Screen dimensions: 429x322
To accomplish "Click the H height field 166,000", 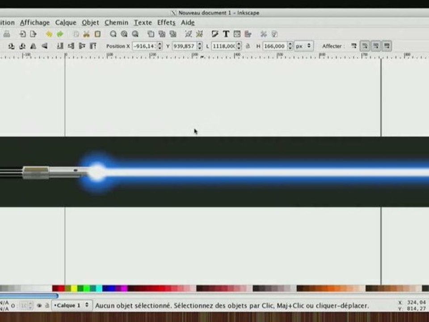I will pos(275,46).
